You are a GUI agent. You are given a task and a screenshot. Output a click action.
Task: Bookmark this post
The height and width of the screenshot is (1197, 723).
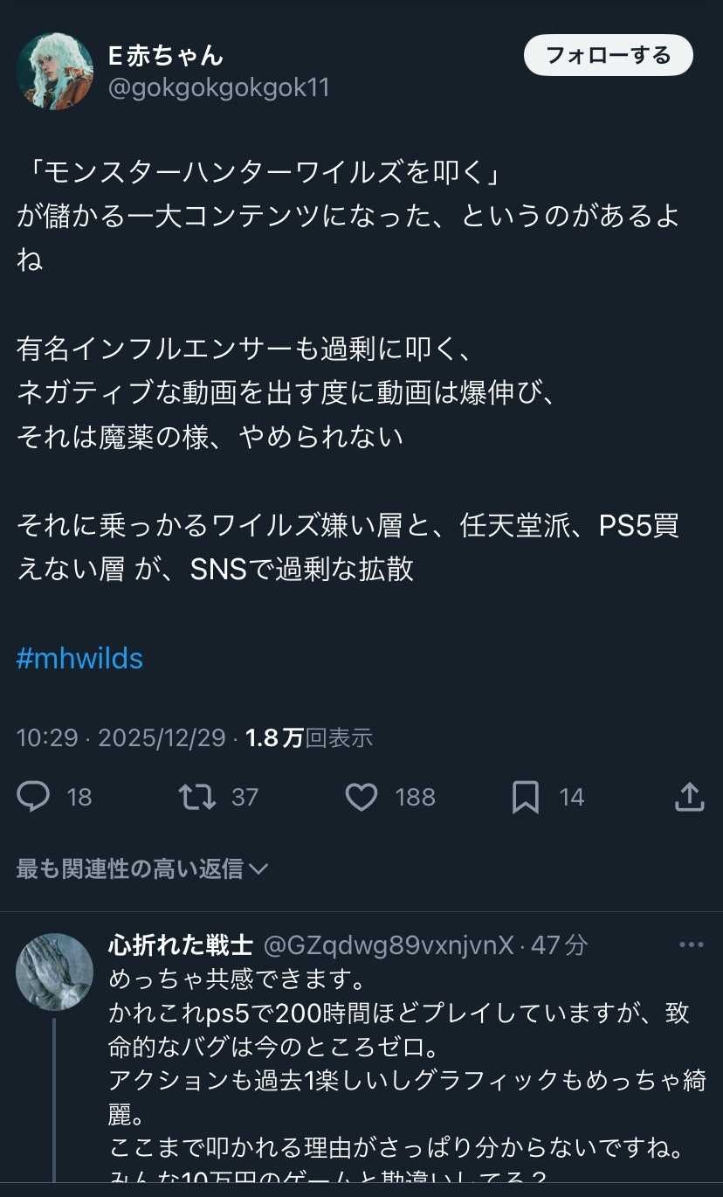(x=525, y=797)
